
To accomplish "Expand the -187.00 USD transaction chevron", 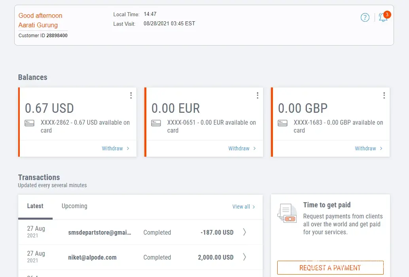I will pyautogui.click(x=244, y=232).
